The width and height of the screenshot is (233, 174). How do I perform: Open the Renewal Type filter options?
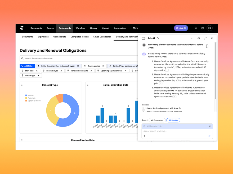[x=53, y=71]
